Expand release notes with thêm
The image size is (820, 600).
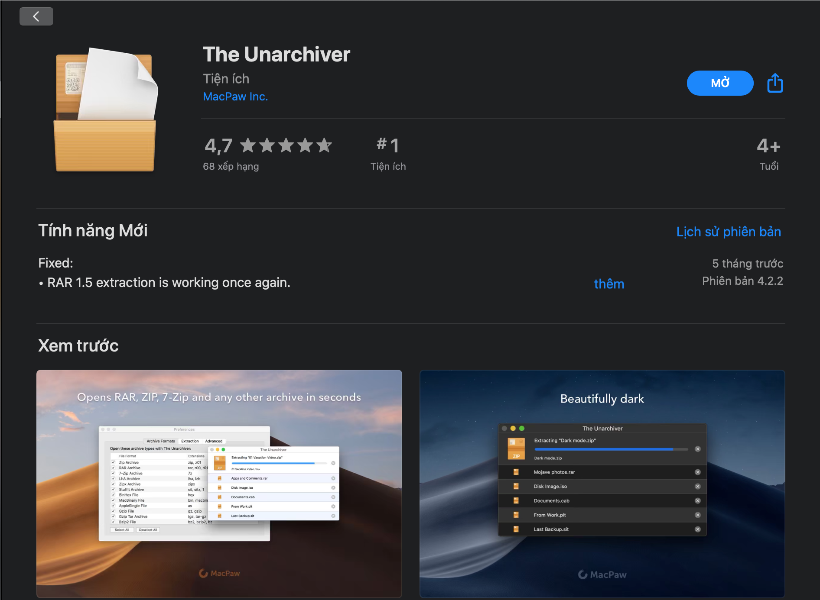point(609,284)
